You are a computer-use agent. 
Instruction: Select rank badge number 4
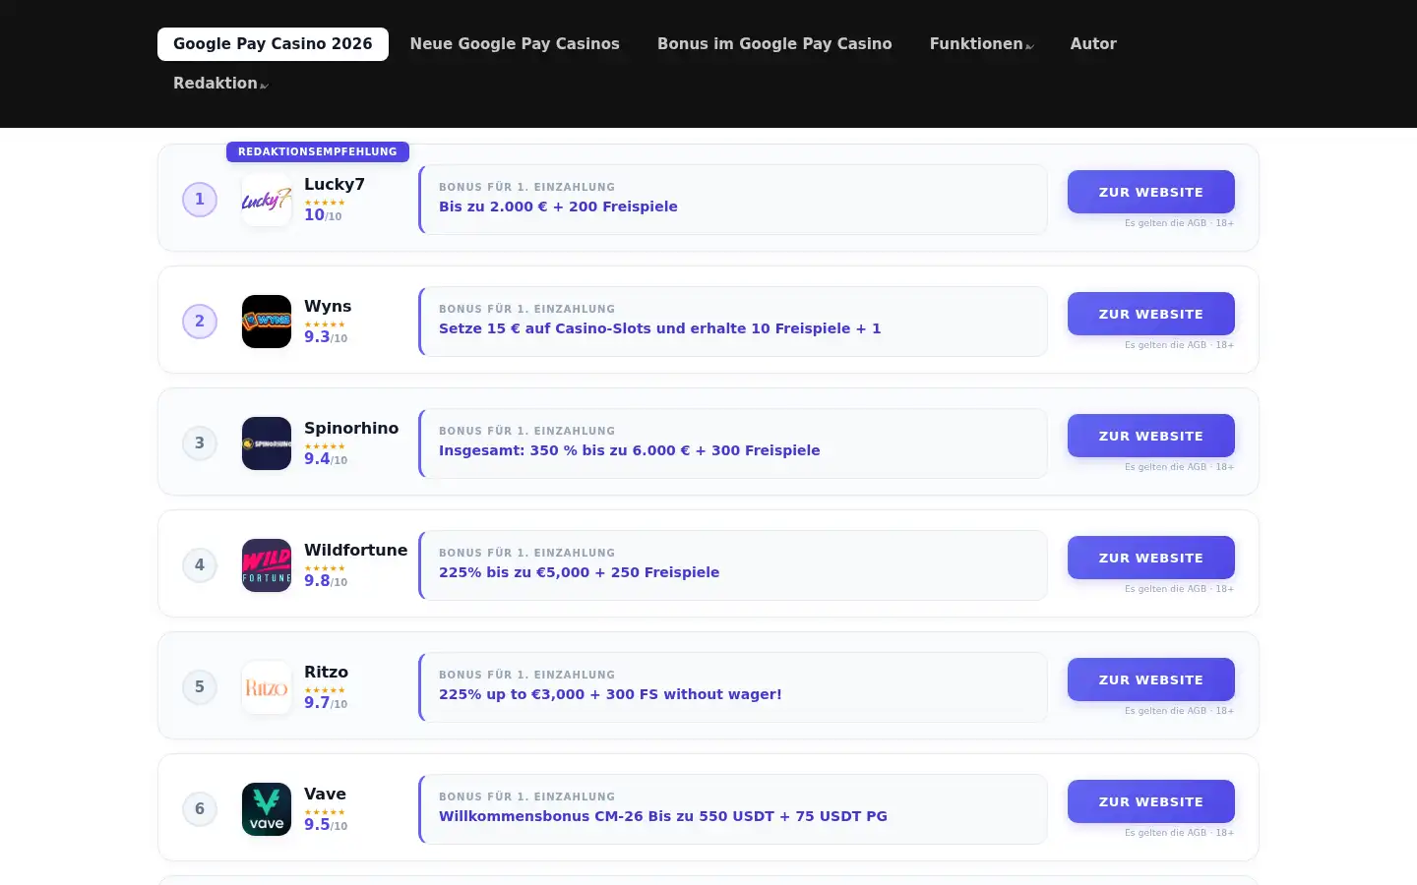200,565
